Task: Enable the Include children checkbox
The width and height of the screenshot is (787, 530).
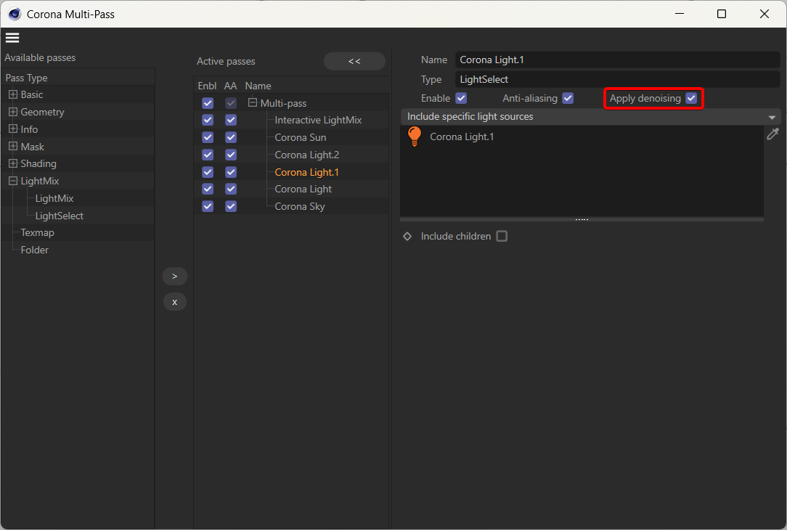Action: [x=502, y=237]
